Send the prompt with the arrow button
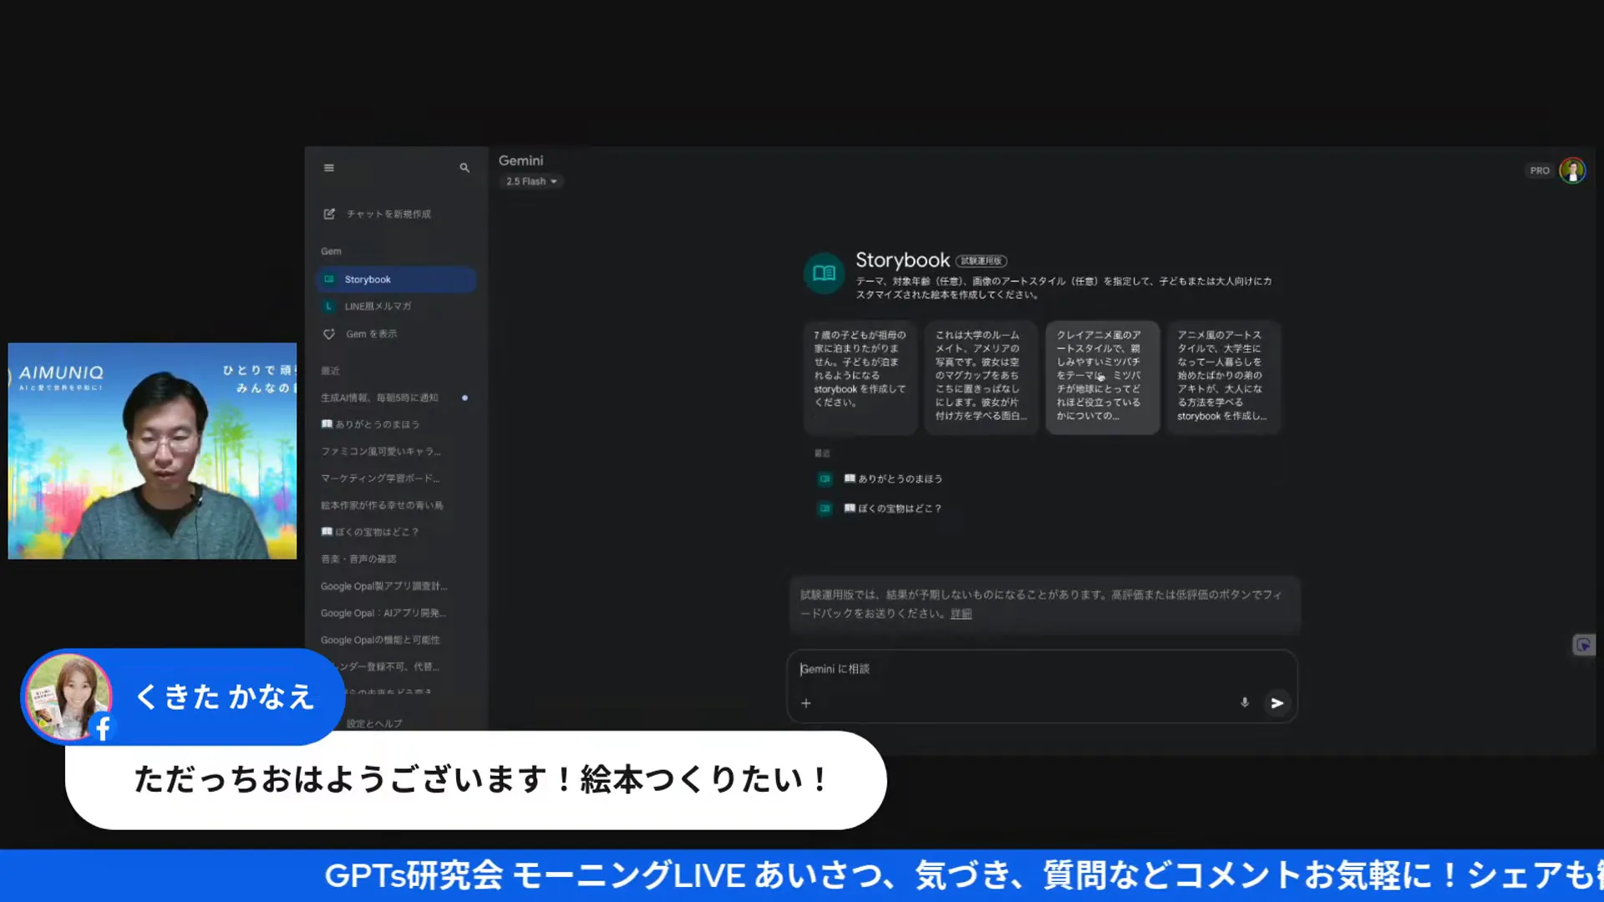The width and height of the screenshot is (1604, 902). (1277, 703)
